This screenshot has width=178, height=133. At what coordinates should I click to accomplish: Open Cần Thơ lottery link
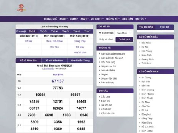146,106
